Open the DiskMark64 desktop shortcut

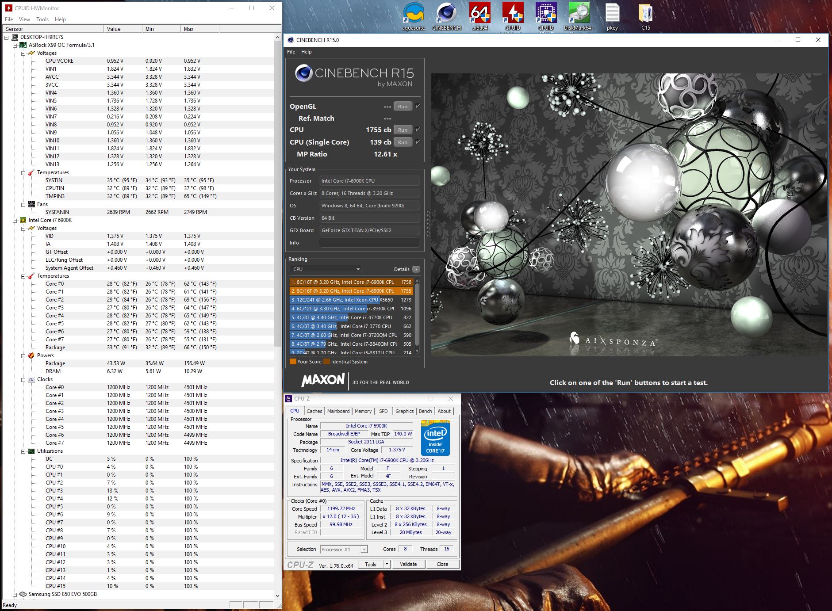coord(579,16)
